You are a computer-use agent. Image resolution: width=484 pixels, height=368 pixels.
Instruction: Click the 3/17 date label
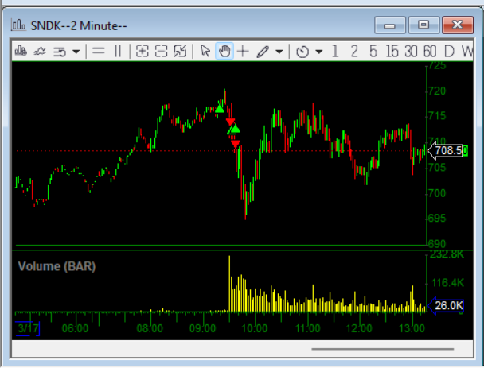pyautogui.click(x=28, y=328)
